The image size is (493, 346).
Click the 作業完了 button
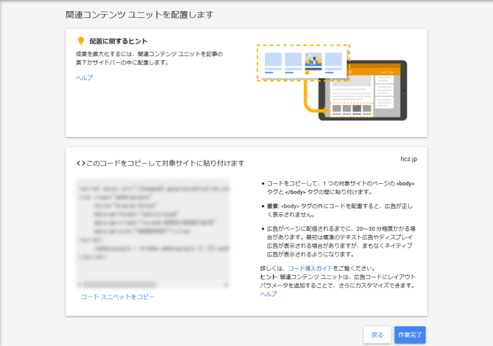pyautogui.click(x=410, y=335)
